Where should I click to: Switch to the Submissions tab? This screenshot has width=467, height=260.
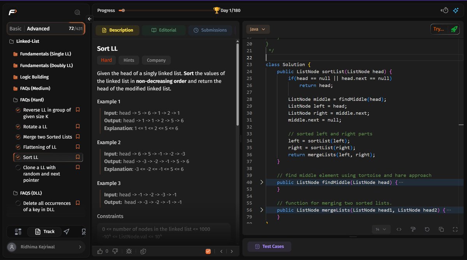[x=210, y=30]
